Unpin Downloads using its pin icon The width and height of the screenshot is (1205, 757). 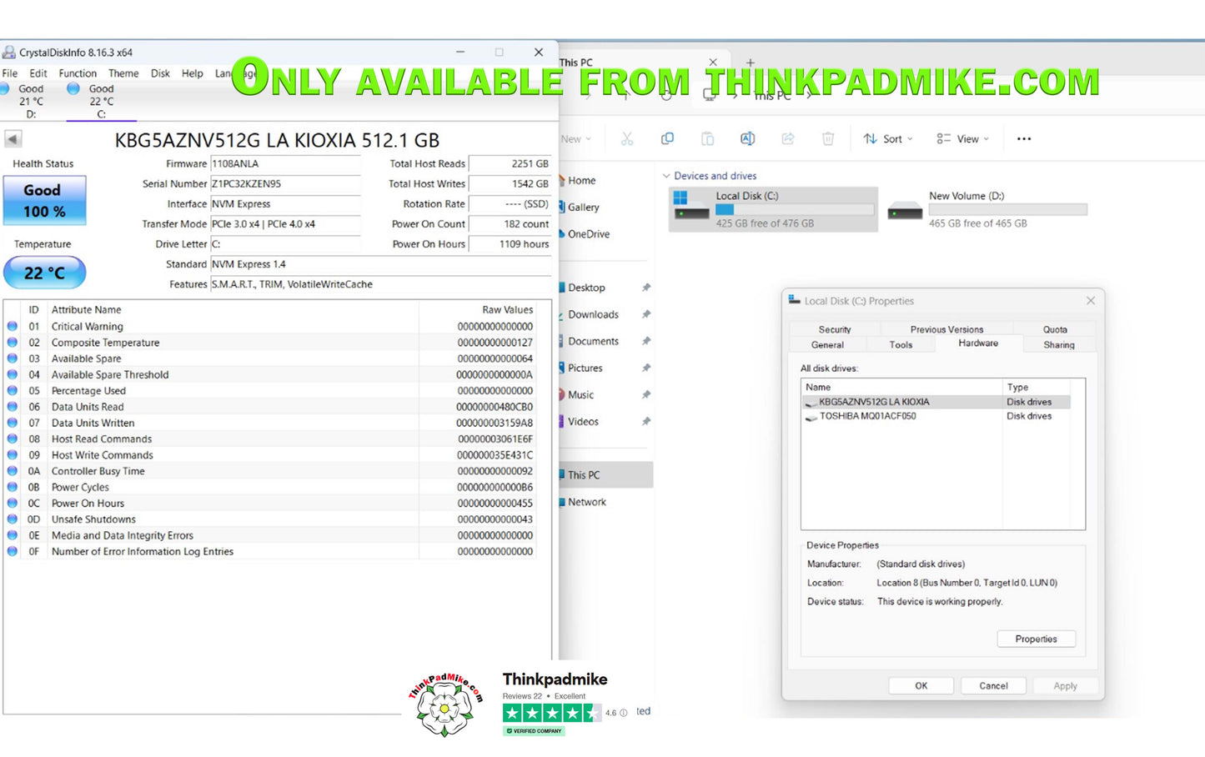(x=645, y=314)
